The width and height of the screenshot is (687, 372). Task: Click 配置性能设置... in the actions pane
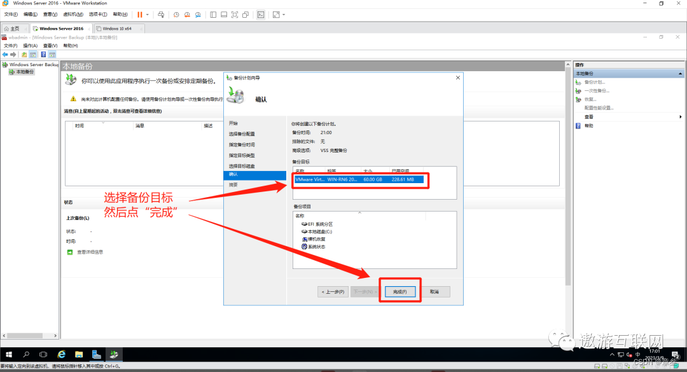pyautogui.click(x=599, y=108)
